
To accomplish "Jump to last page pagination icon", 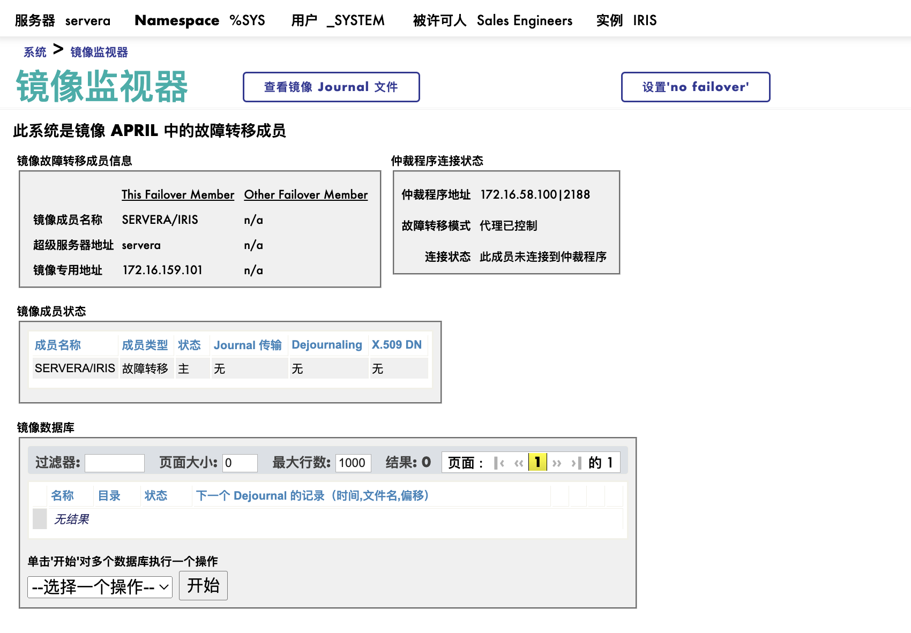I will (x=576, y=463).
